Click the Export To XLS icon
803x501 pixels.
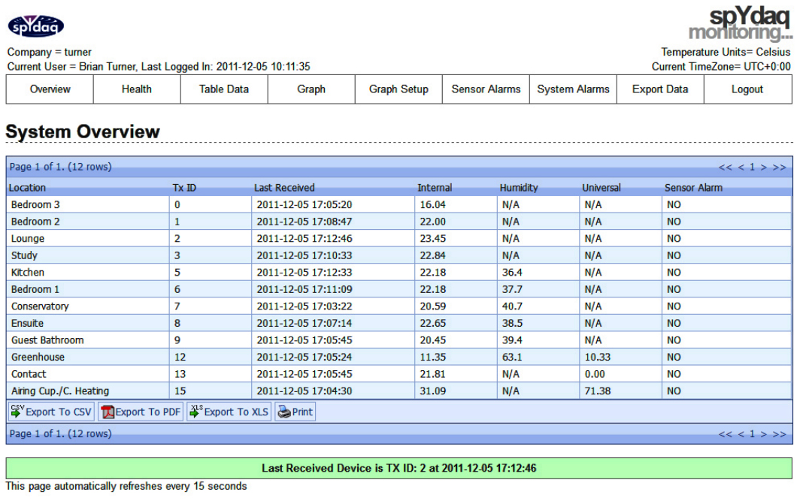(x=195, y=412)
